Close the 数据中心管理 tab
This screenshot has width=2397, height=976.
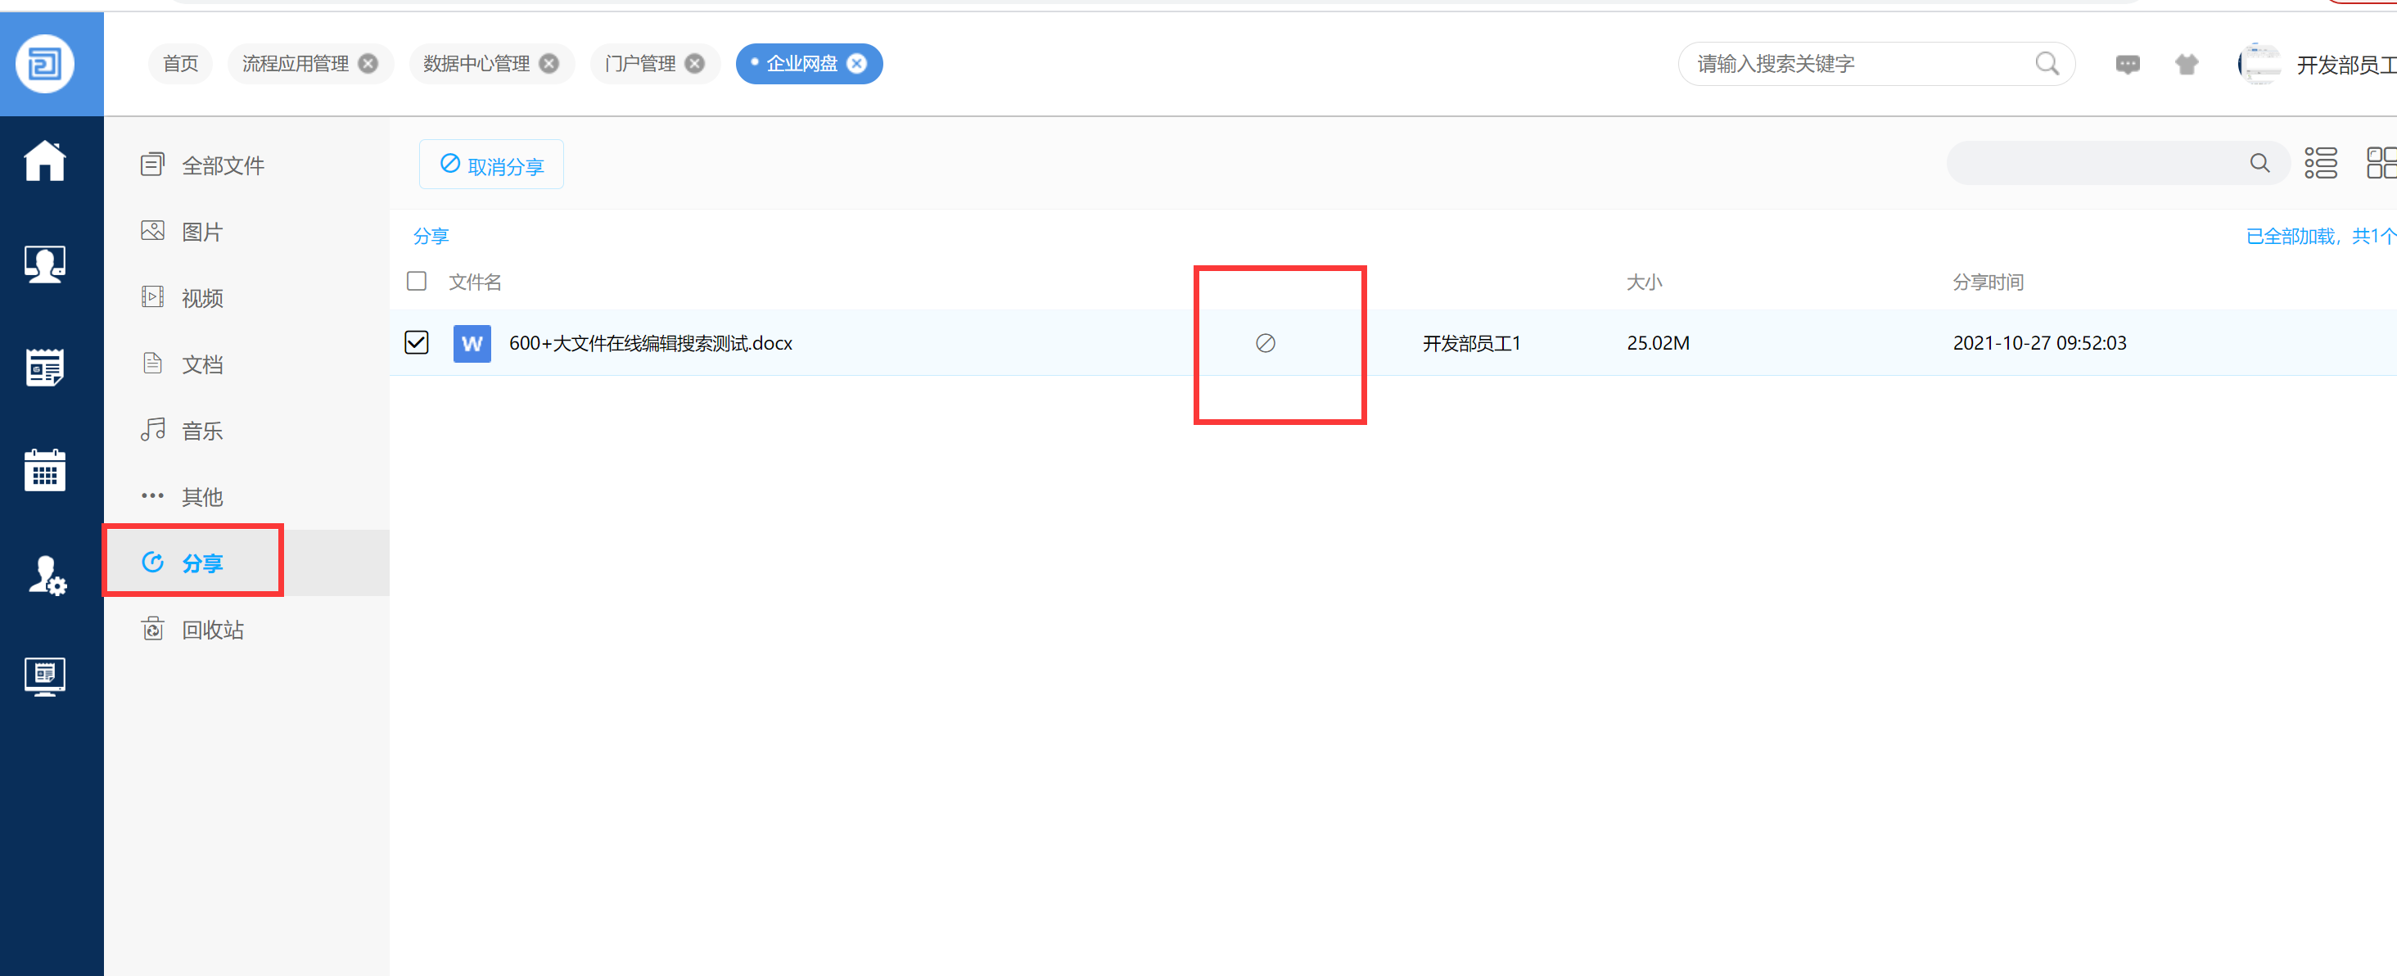[549, 63]
